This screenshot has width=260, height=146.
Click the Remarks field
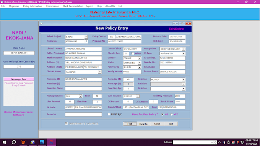[x=83, y=114]
